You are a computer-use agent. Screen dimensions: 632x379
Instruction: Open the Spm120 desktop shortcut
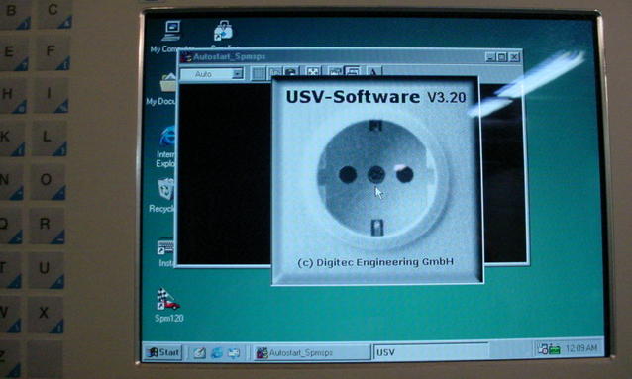click(168, 305)
